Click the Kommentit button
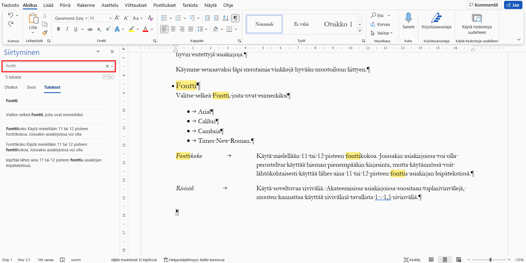Viewport: 526px width, 263px height. click(x=484, y=5)
